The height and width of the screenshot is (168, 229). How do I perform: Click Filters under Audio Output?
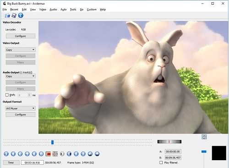coord(21,89)
